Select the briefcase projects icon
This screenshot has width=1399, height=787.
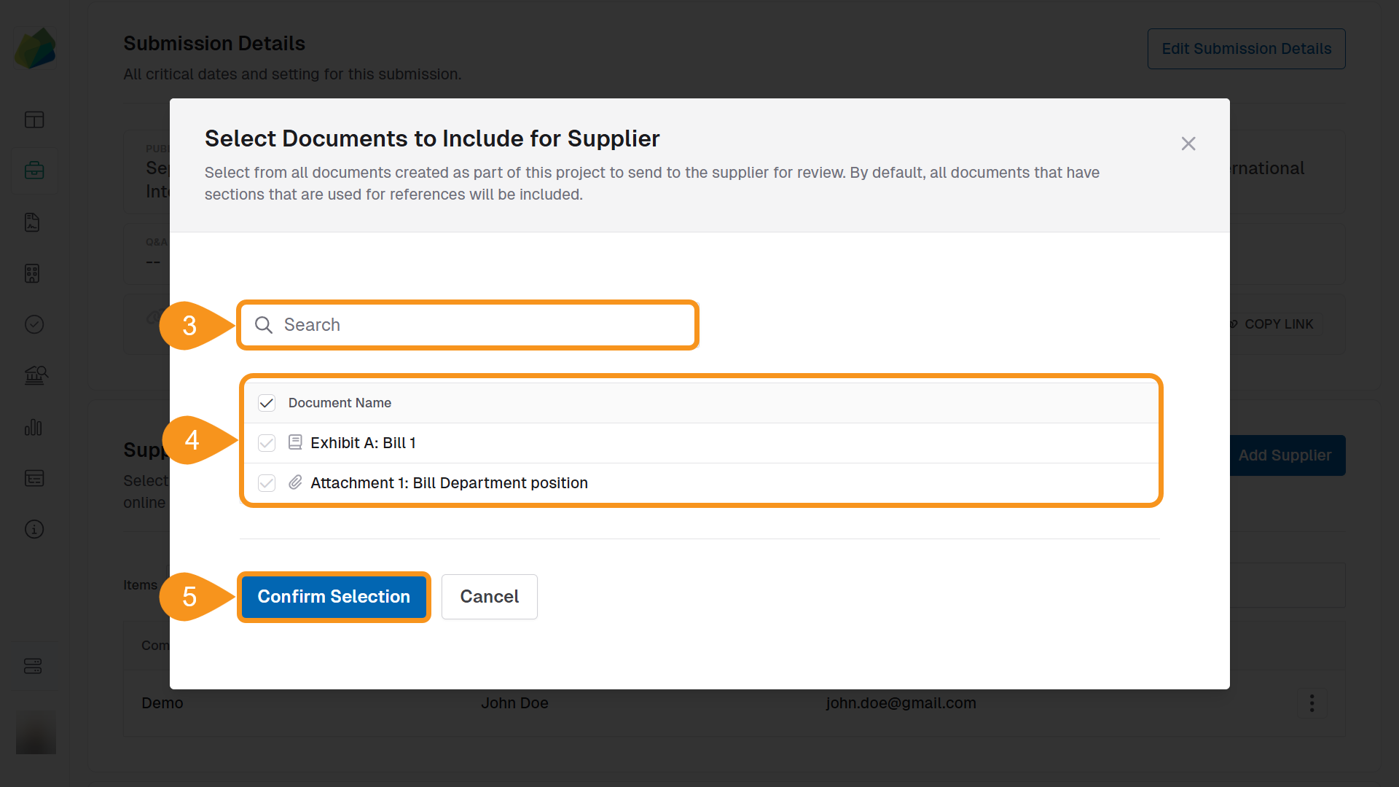tap(34, 171)
